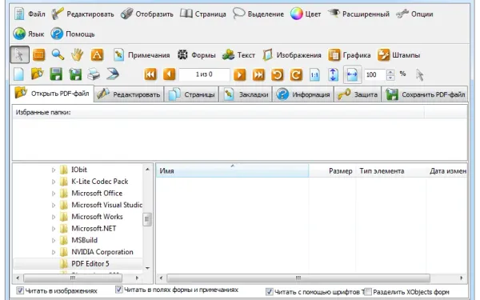Expand the MSBuild folder
The image size is (480, 300).
pyautogui.click(x=54, y=241)
